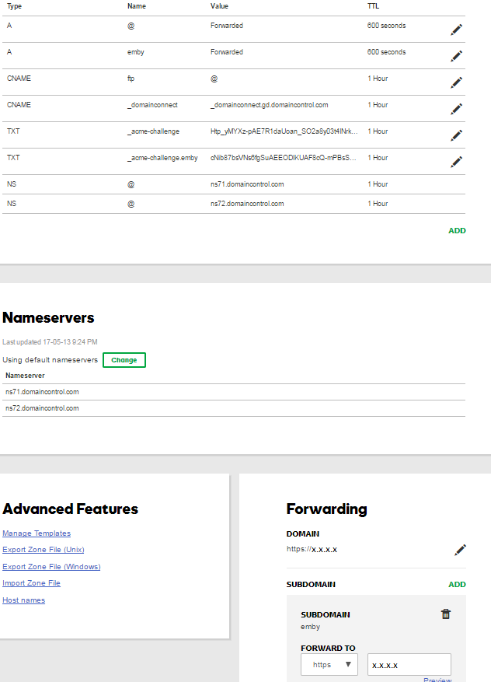Screen dimensions: 491x682
Task: Open the protocol dropdown showing https
Action: 329,664
